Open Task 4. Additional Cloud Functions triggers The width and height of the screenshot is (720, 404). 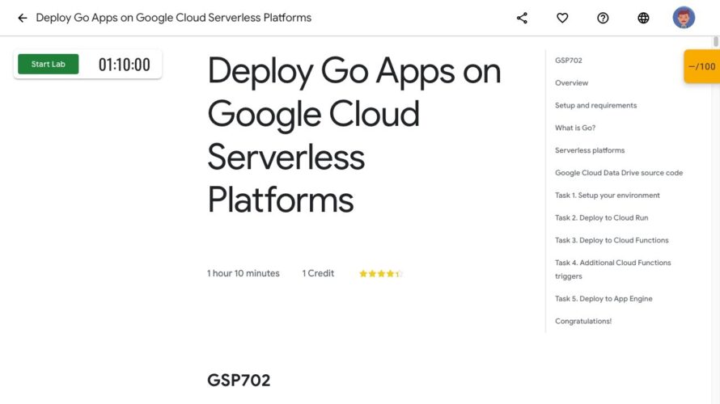(612, 269)
